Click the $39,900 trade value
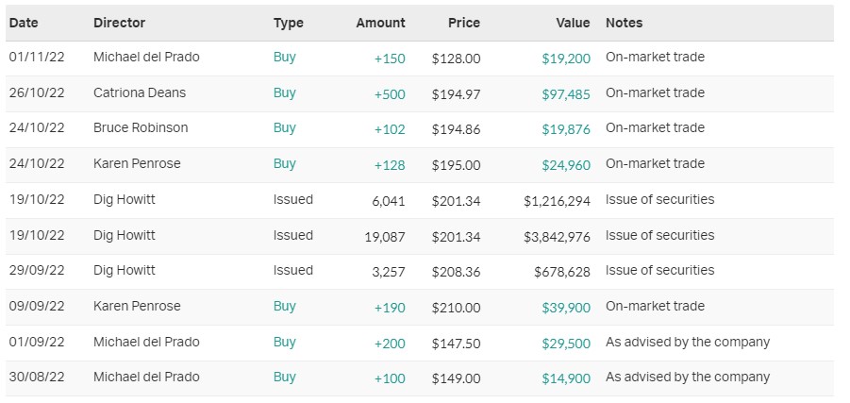The image size is (850, 403). pos(566,307)
